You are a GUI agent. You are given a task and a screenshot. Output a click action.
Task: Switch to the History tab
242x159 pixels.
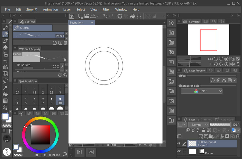(205, 119)
